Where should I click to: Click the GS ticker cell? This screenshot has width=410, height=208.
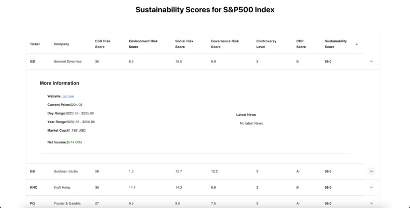(x=33, y=171)
